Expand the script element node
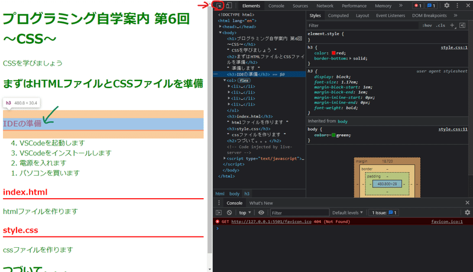Viewport: 473px width, 272px height. click(x=225, y=158)
